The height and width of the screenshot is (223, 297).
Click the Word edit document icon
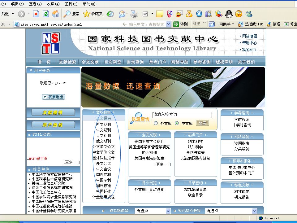pos(145,14)
